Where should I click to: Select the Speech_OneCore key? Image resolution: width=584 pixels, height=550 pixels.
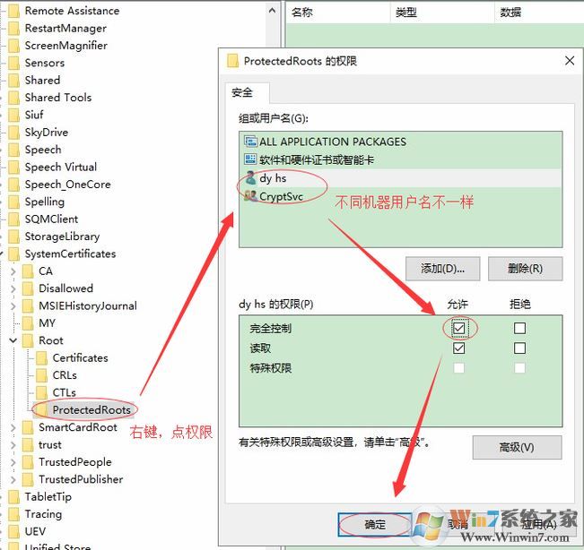coord(68,185)
